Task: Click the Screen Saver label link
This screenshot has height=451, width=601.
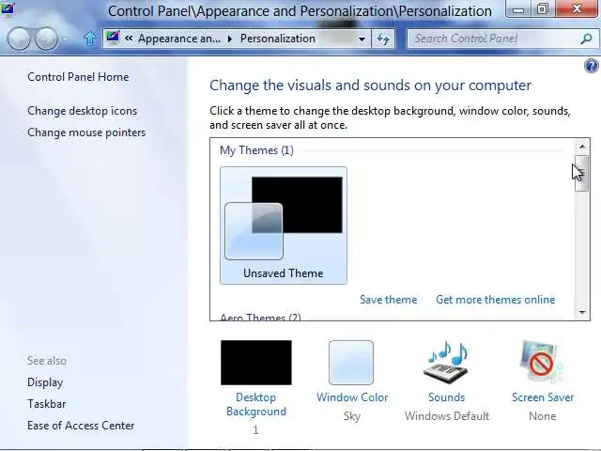Action: (x=543, y=397)
